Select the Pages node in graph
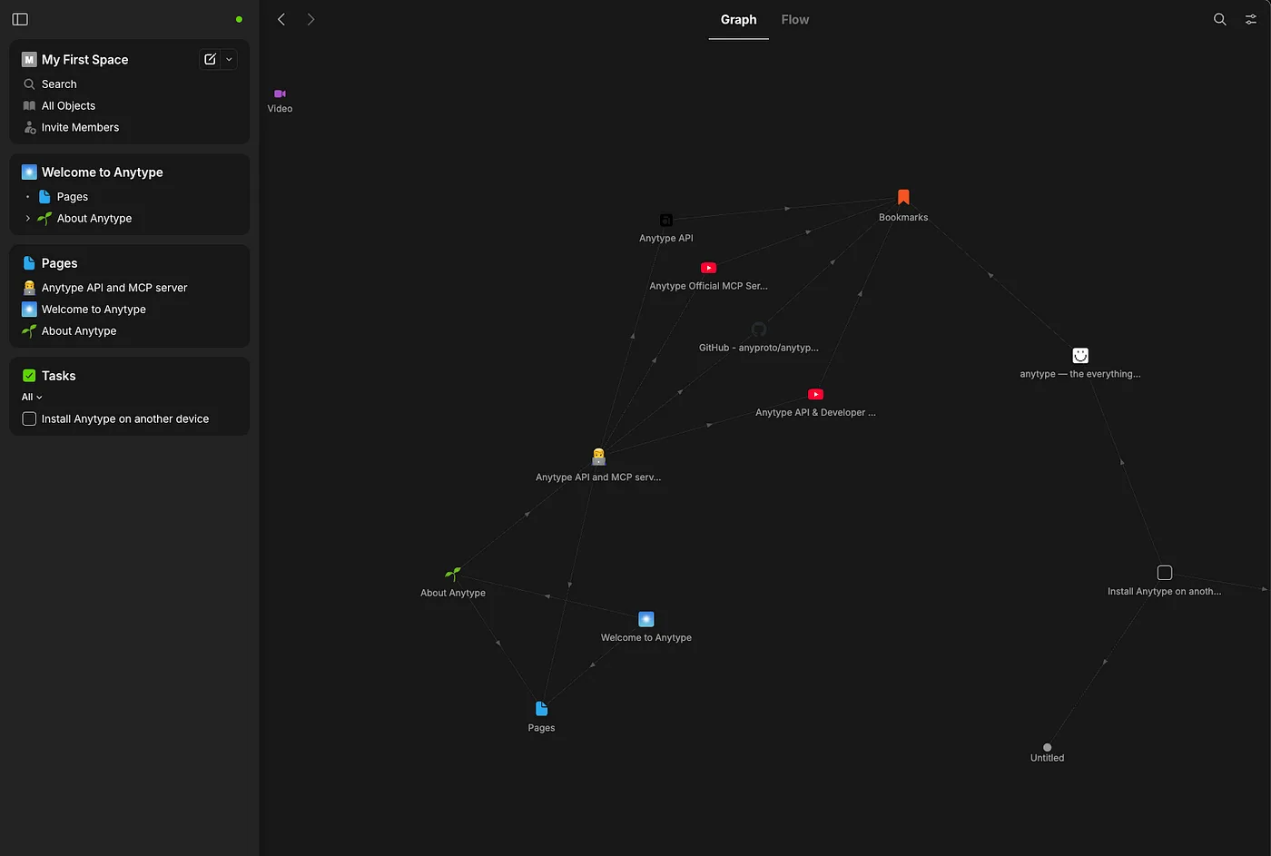Viewport: 1271px width, 856px height. tap(541, 708)
